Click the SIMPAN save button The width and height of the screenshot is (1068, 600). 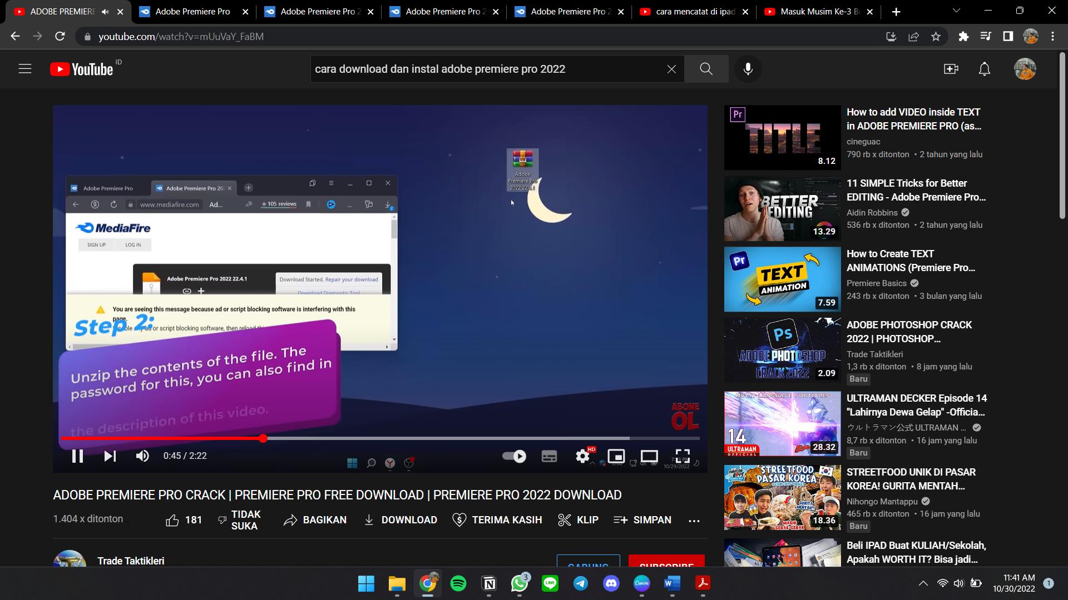pos(642,520)
